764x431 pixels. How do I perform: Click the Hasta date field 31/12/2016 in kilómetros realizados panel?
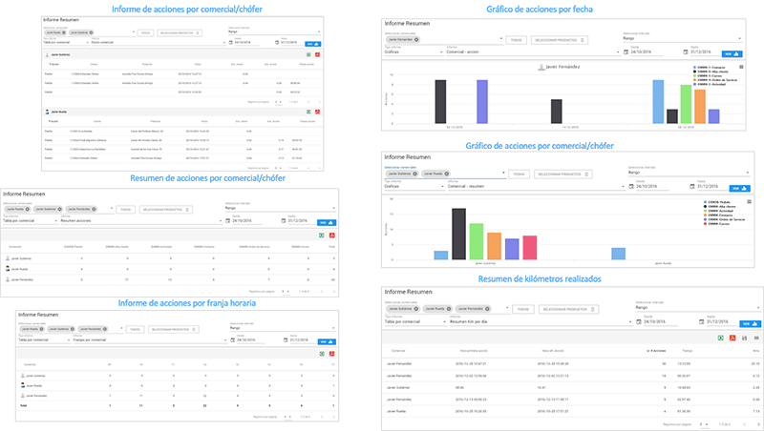pos(722,321)
